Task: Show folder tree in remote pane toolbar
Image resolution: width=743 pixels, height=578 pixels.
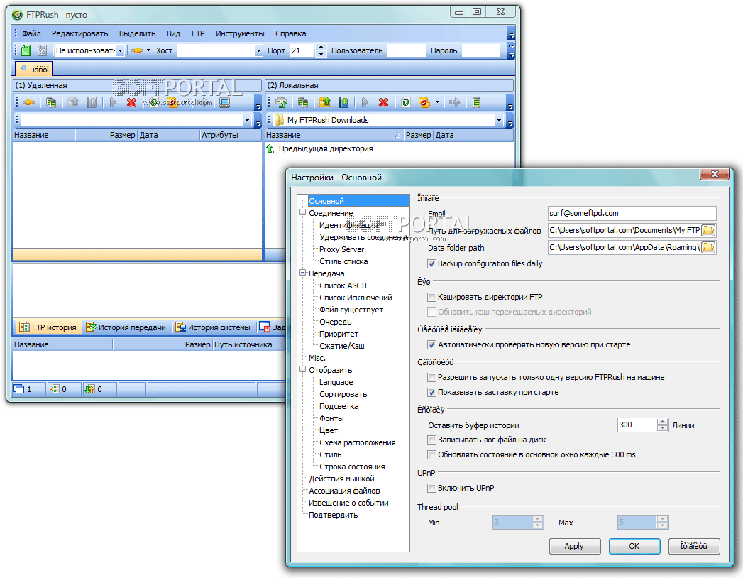Action: (x=51, y=102)
